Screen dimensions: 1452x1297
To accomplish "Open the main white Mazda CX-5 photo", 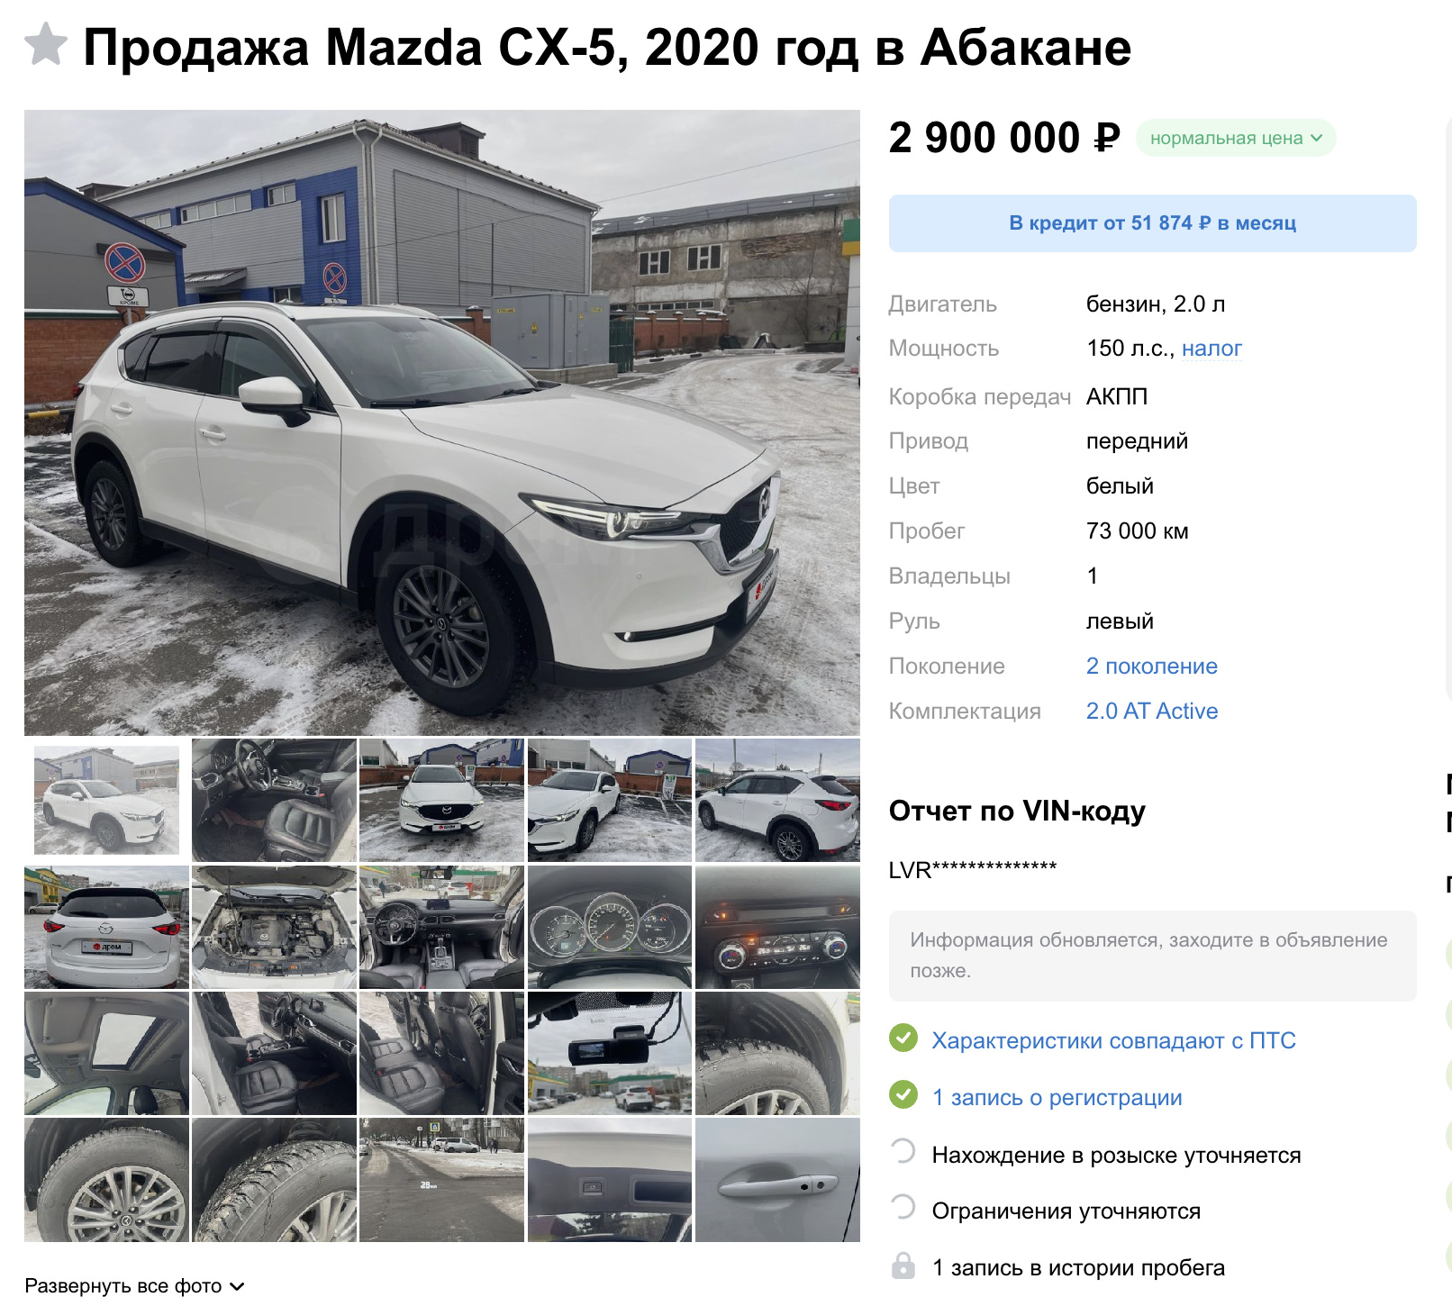I will pos(442,422).
